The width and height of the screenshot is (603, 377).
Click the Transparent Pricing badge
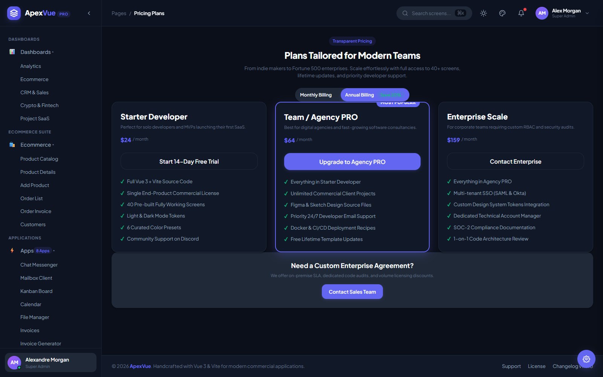point(352,41)
